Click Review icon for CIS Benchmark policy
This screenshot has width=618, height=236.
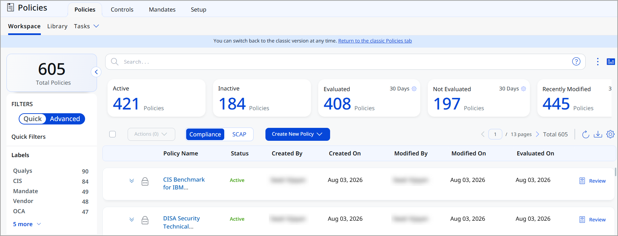click(x=582, y=181)
